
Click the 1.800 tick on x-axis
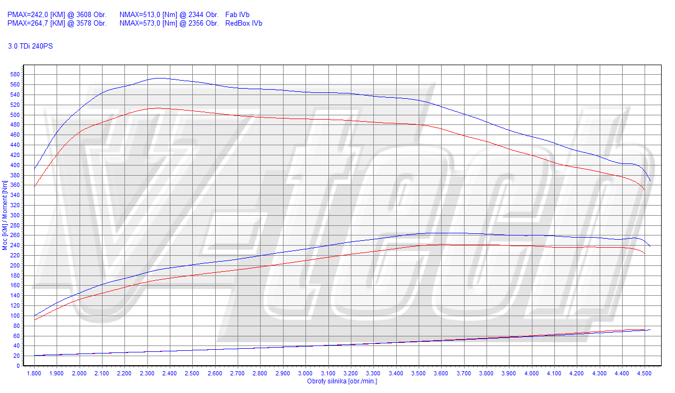[34, 373]
